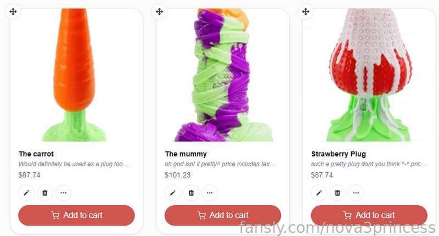Image resolution: width=439 pixels, height=236 pixels.
Task: Edit The mummy product with pencil icon
Action: pyautogui.click(x=173, y=193)
